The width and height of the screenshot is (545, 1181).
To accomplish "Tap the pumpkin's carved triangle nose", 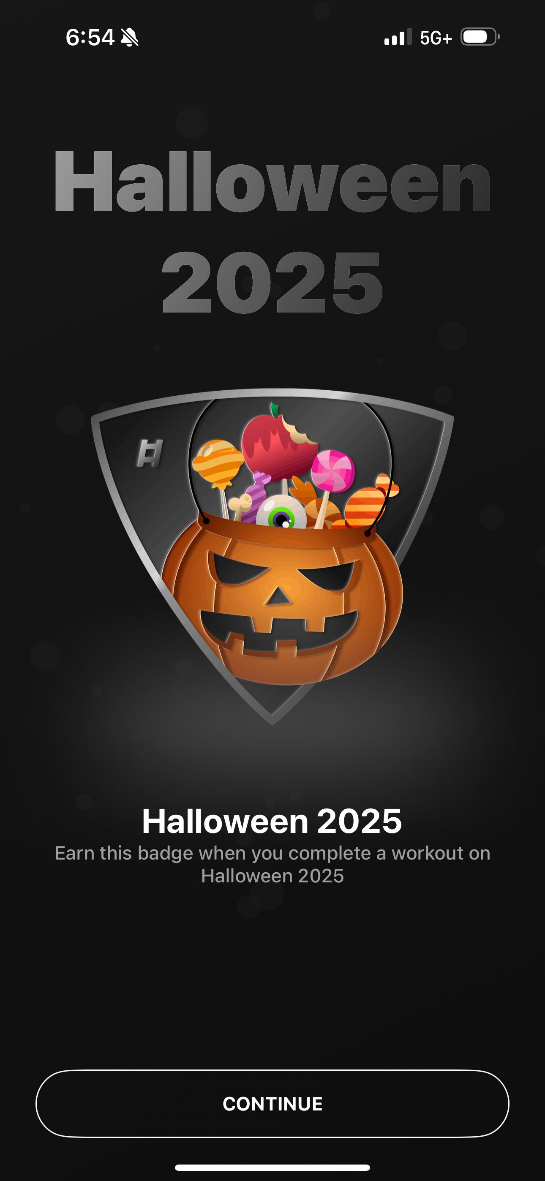I will [x=278, y=596].
